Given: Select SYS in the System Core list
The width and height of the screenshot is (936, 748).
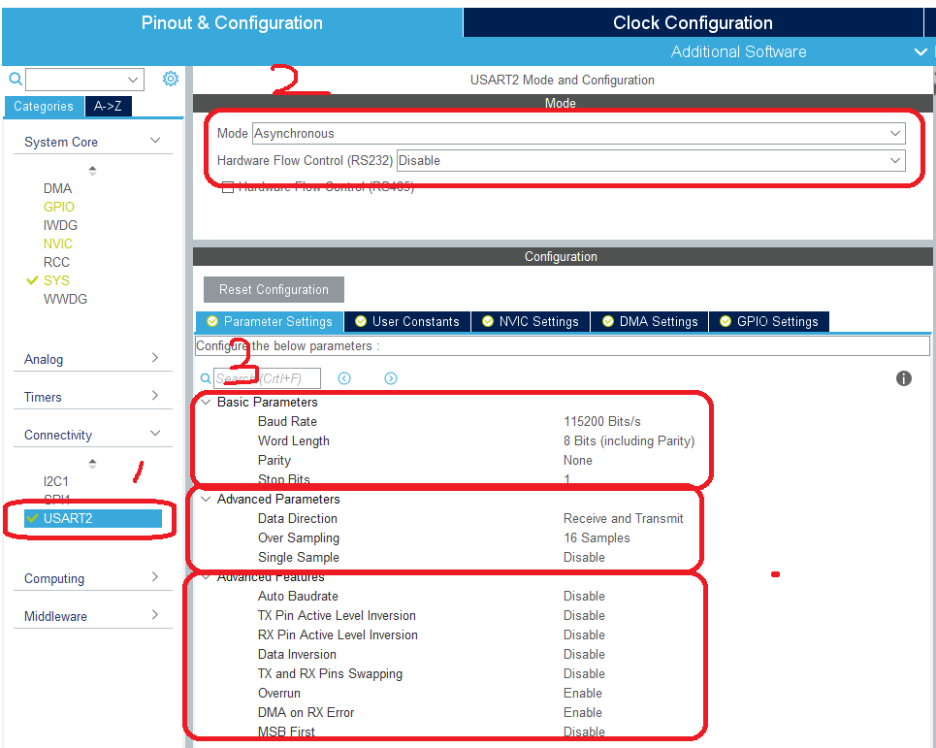Looking at the screenshot, I should pos(56,280).
